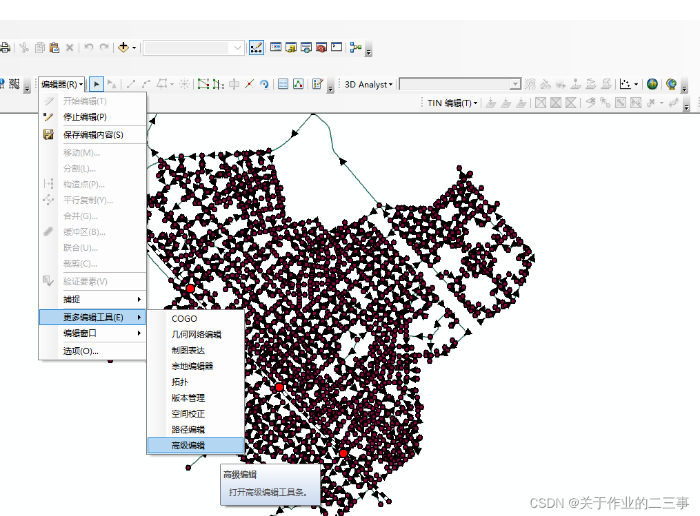Choose 宗地编辑器 from submenu

pyautogui.click(x=196, y=366)
